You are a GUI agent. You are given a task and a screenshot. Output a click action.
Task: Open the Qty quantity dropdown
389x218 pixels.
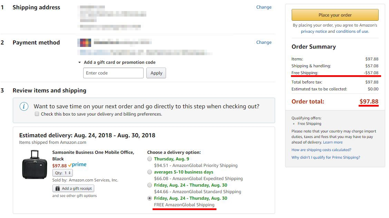tap(62, 173)
